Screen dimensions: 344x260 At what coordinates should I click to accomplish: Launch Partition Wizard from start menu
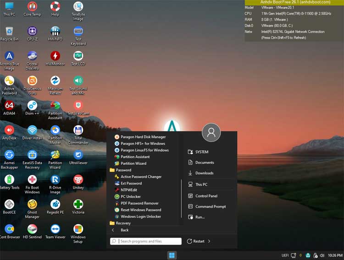point(130,163)
